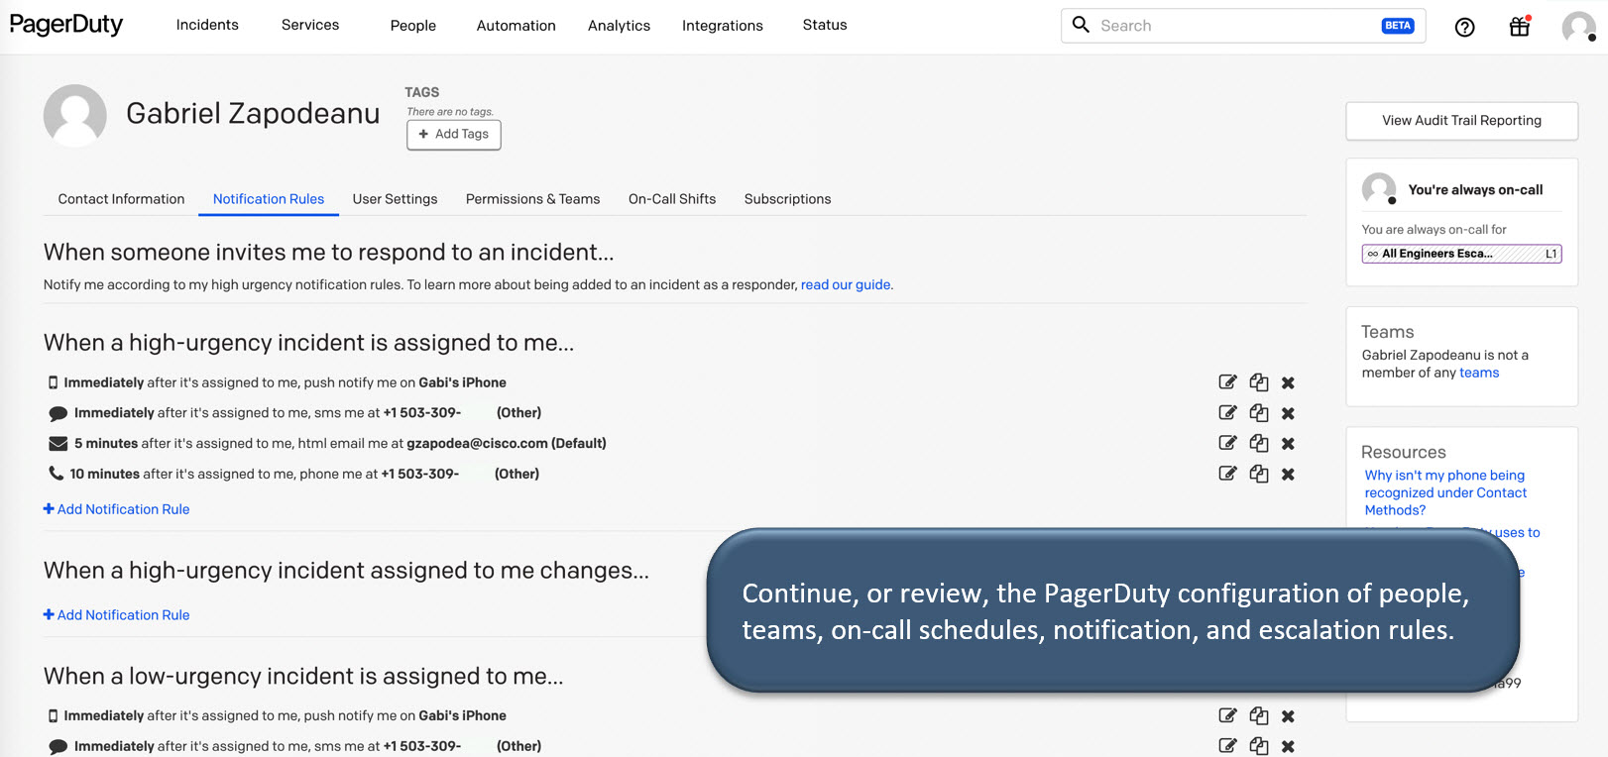The width and height of the screenshot is (1608, 757).
Task: Copy the high-urgency push notification rule
Action: pyautogui.click(x=1259, y=382)
